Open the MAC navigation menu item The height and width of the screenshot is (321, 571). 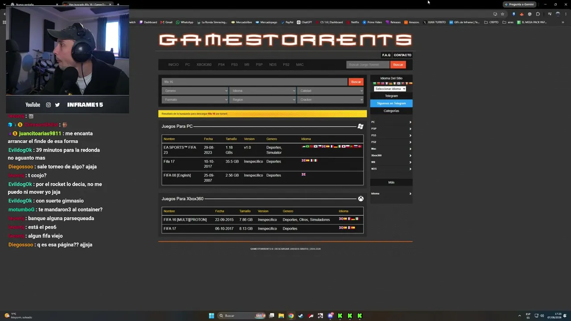[x=300, y=65]
